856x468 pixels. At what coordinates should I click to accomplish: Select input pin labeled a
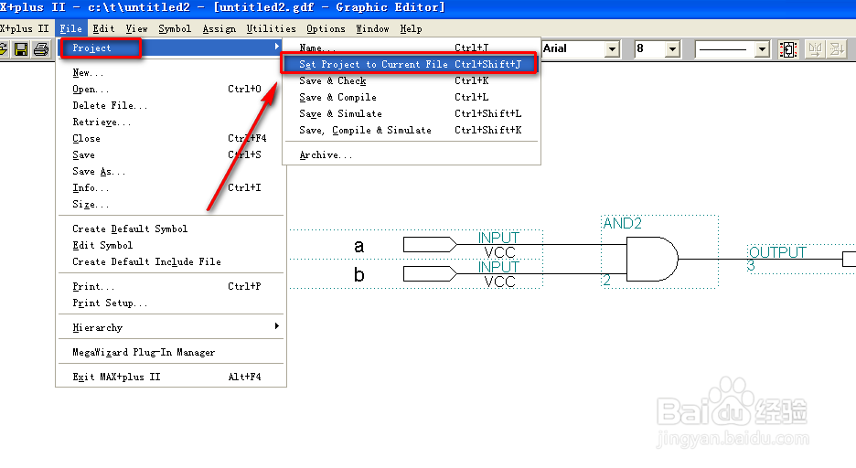tap(430, 244)
